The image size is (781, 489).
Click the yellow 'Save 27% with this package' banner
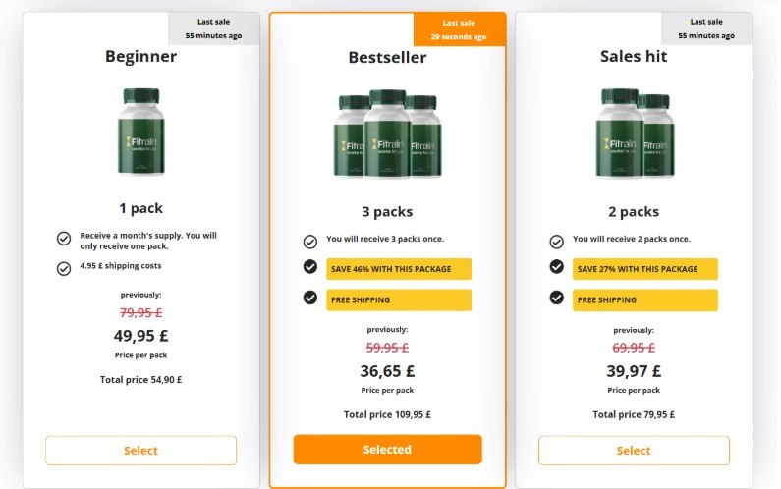(645, 269)
